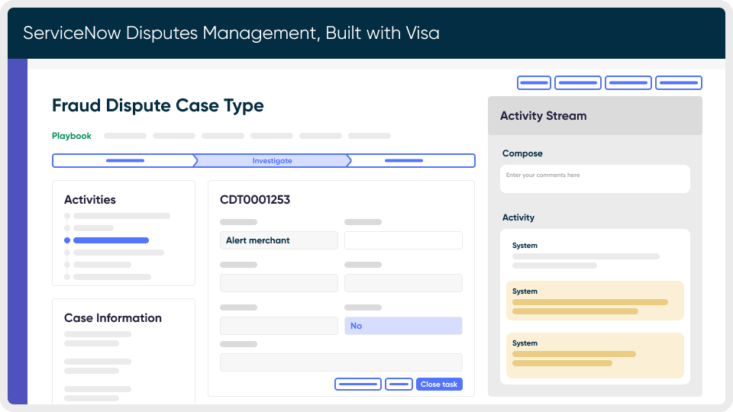Open the Playbook tab

(72, 136)
